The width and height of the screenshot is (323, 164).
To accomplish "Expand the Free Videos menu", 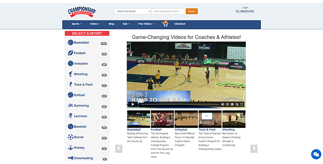I will click(x=146, y=24).
